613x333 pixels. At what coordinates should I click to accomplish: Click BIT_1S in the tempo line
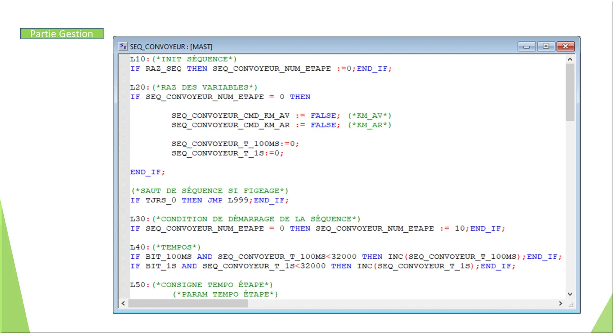tap(161, 266)
